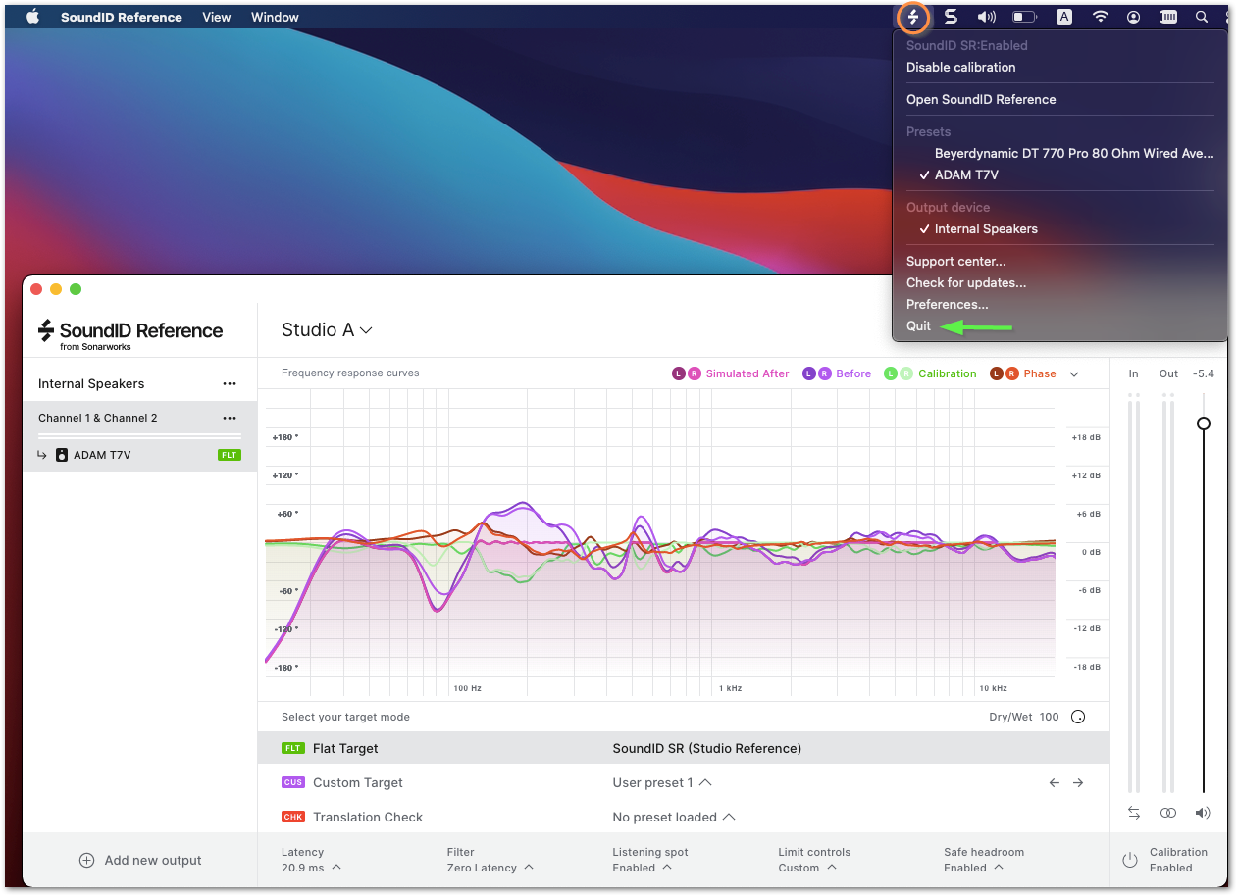
Task: Toggle Calibration right channel curve
Action: pyautogui.click(x=906, y=373)
